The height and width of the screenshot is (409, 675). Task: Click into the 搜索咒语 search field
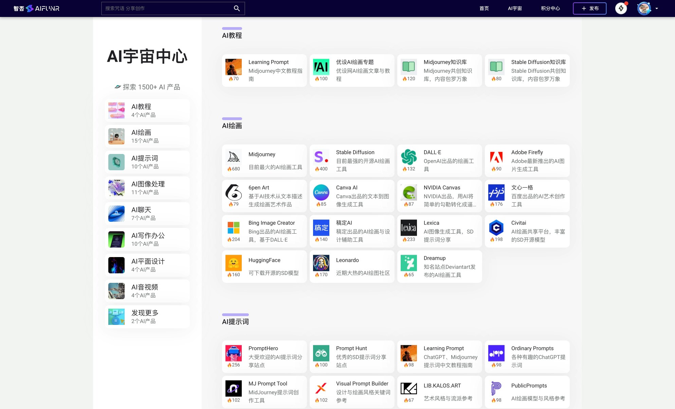[166, 8]
